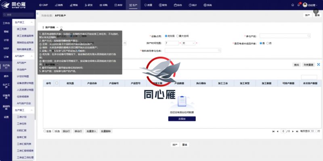Click the fullscreen expand icon above table
The height and width of the screenshot is (161, 323).
tap(318, 64)
